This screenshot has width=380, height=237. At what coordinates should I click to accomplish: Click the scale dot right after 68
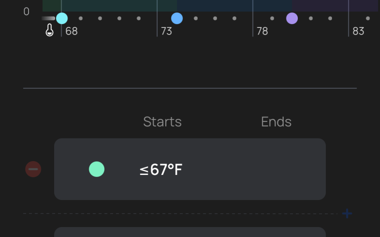tap(81, 18)
